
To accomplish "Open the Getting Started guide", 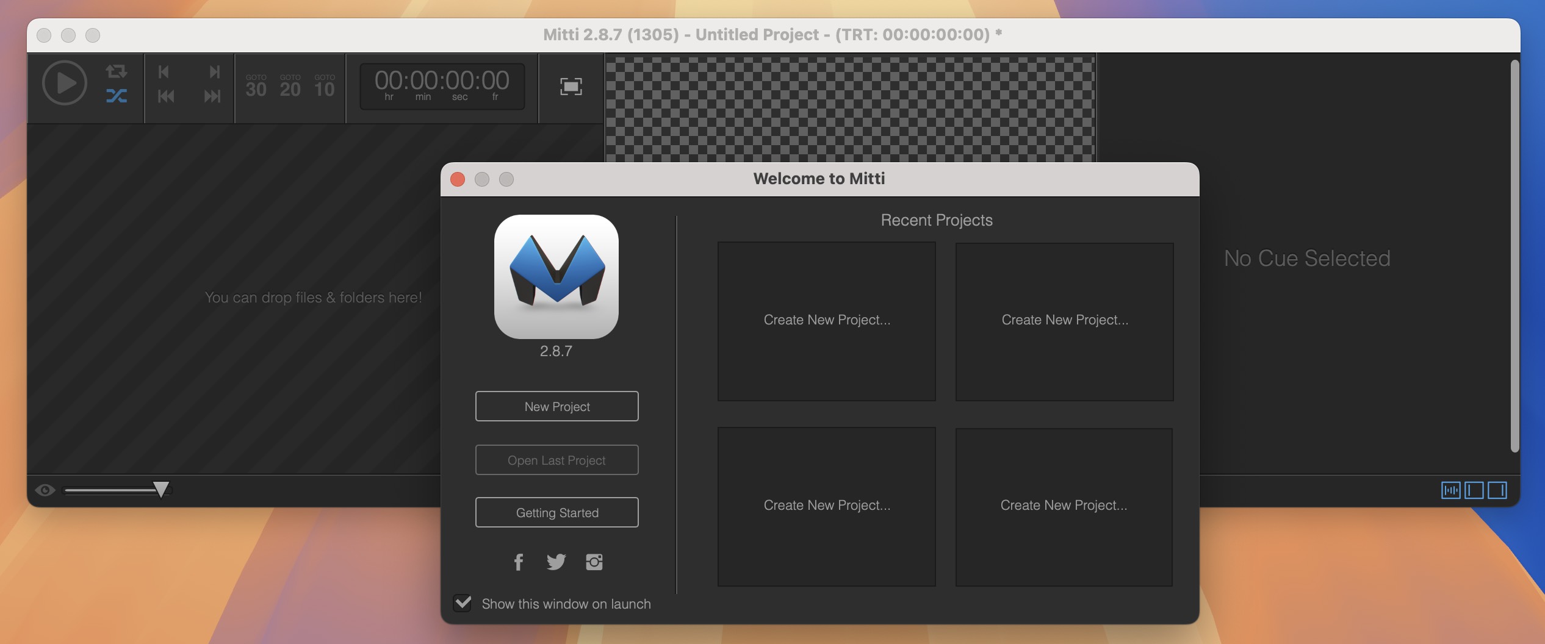I will pos(556,512).
